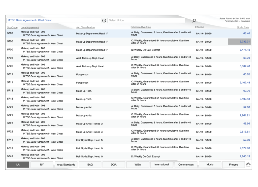Screen dimensions: 258x187
Task: Click the Rates Found: 842 of 2,015 total text
Action: tap(235, 19)
